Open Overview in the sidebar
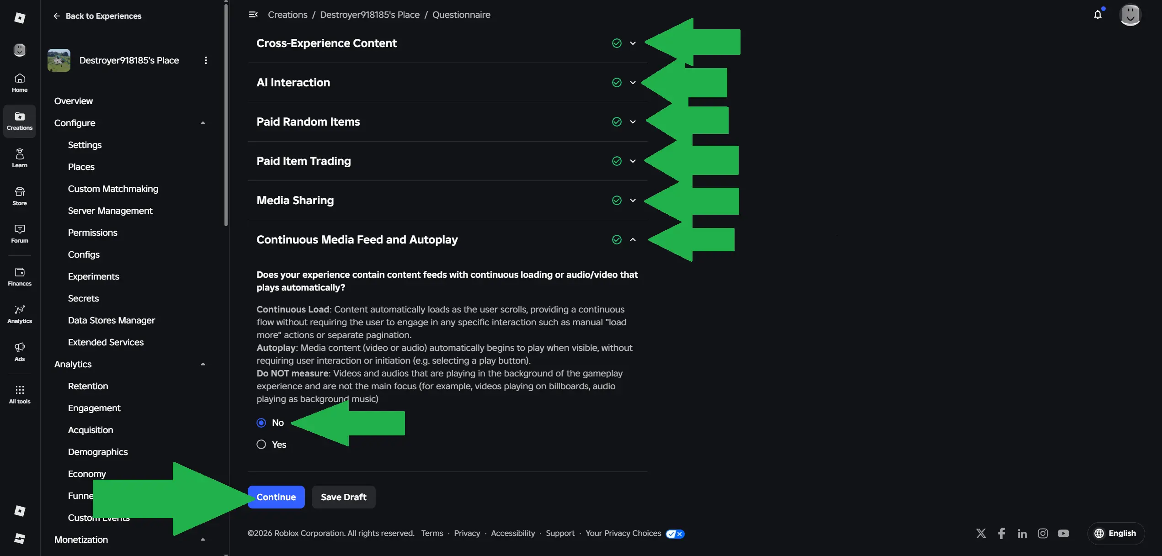The width and height of the screenshot is (1162, 556). pos(73,101)
